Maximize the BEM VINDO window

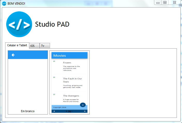[165, 2]
